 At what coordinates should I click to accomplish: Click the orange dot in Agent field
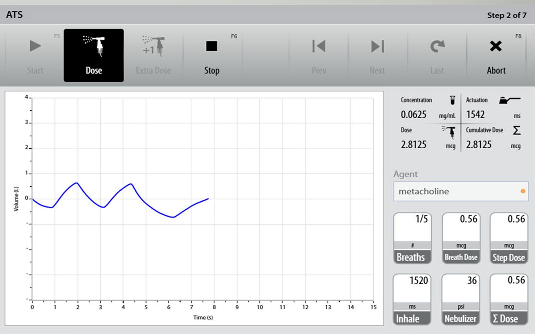coord(523,191)
